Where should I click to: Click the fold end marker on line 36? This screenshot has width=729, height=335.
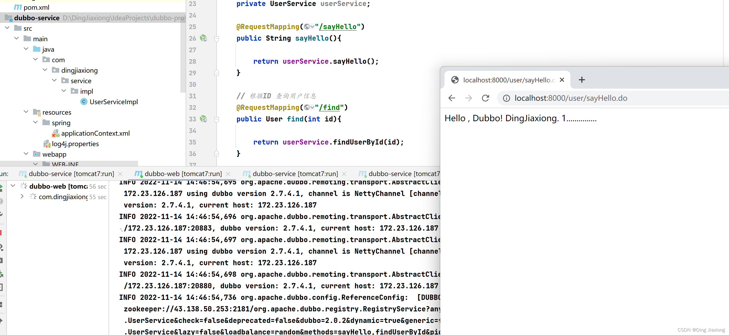[217, 153]
